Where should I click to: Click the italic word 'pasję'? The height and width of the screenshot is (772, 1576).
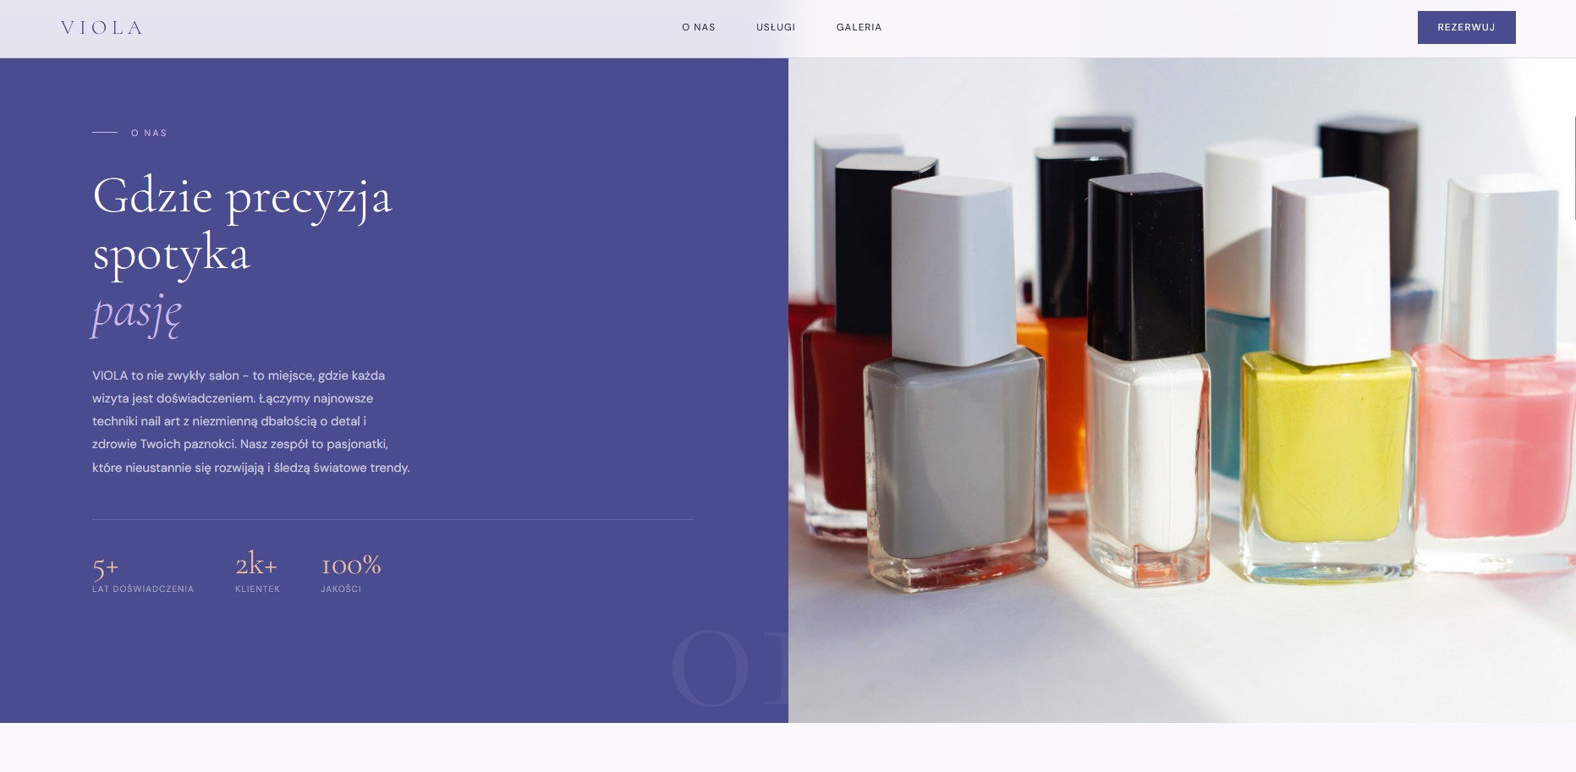137,313
